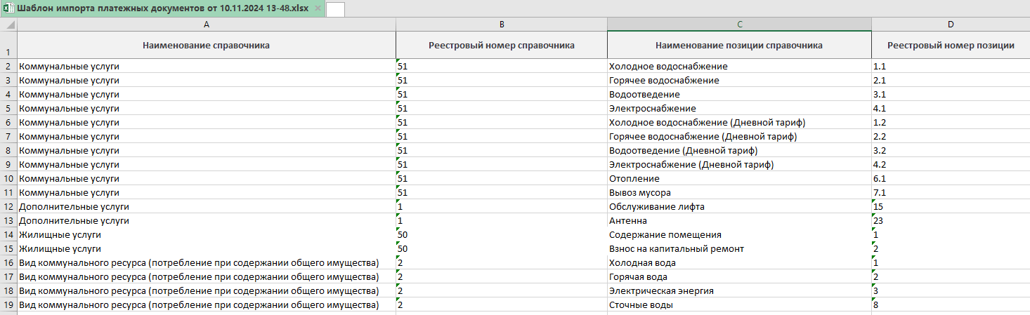Click the Наименование справочника header cell
Viewport: 1030px width, 315px height.
pyautogui.click(x=206, y=46)
